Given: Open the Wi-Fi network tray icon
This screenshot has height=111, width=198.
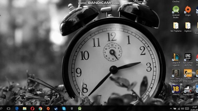Looking at the screenshot, I should click(179, 109).
